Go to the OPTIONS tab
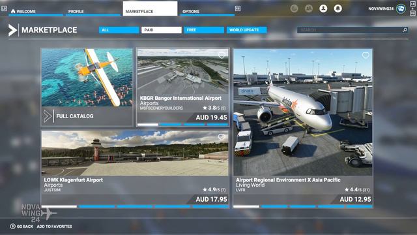 (x=207, y=11)
